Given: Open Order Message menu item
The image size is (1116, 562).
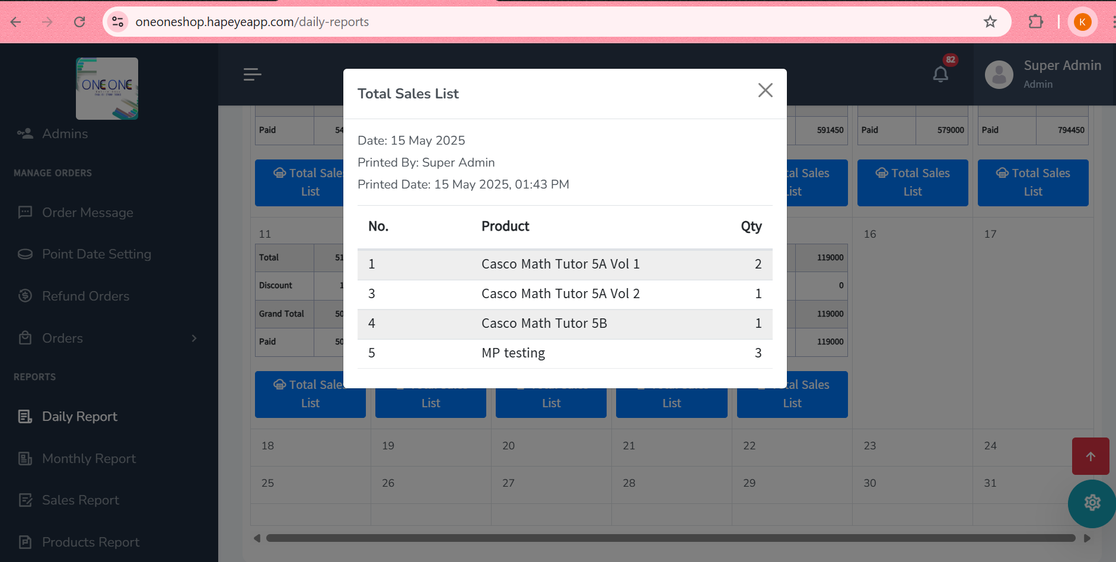Looking at the screenshot, I should tap(87, 212).
